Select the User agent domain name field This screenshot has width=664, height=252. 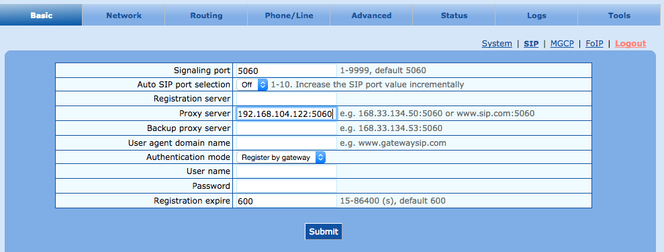(x=286, y=143)
